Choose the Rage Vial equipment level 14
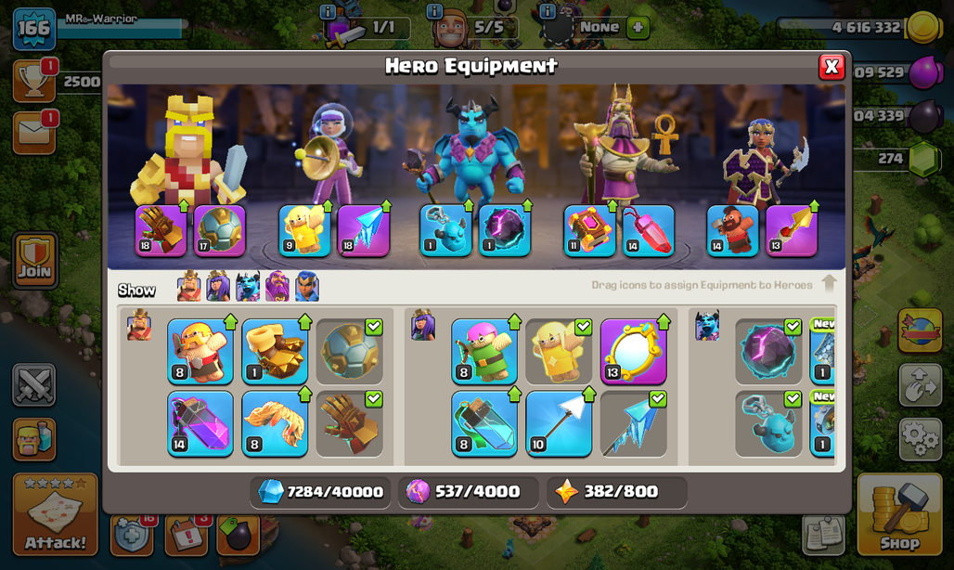This screenshot has height=570, width=954. click(x=200, y=423)
